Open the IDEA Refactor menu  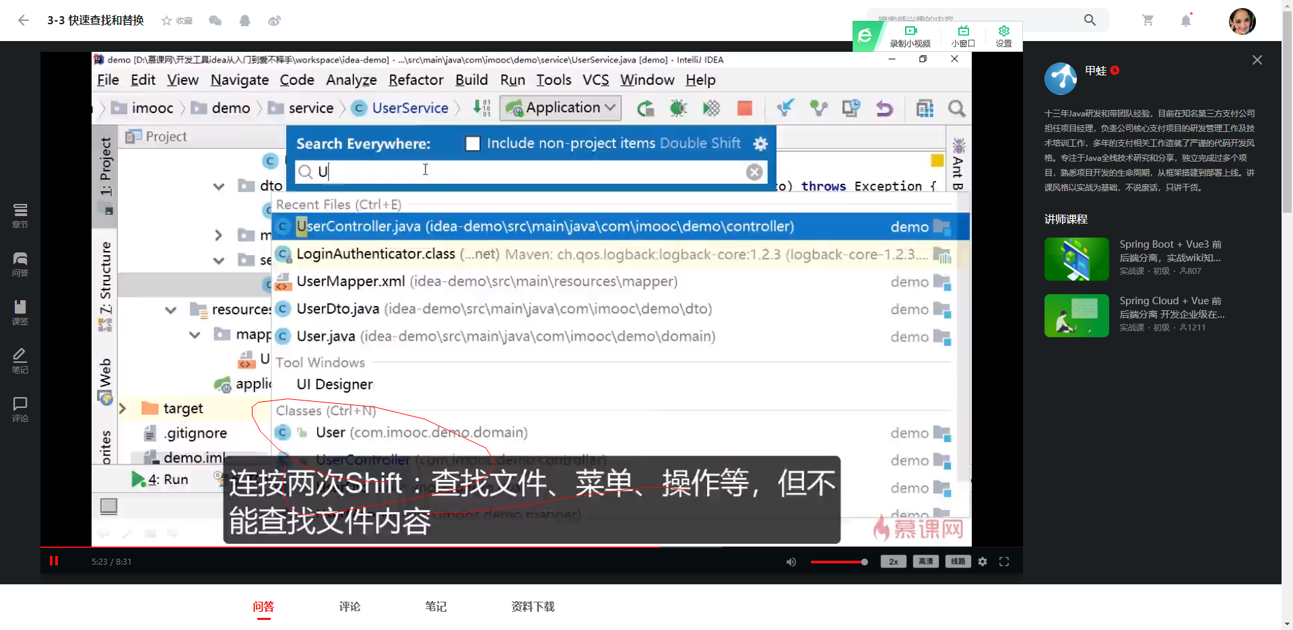click(x=416, y=80)
